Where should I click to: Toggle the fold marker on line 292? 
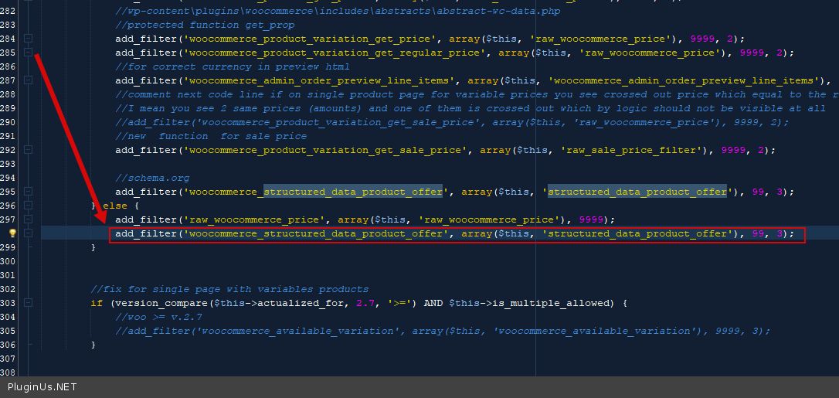click(x=29, y=150)
